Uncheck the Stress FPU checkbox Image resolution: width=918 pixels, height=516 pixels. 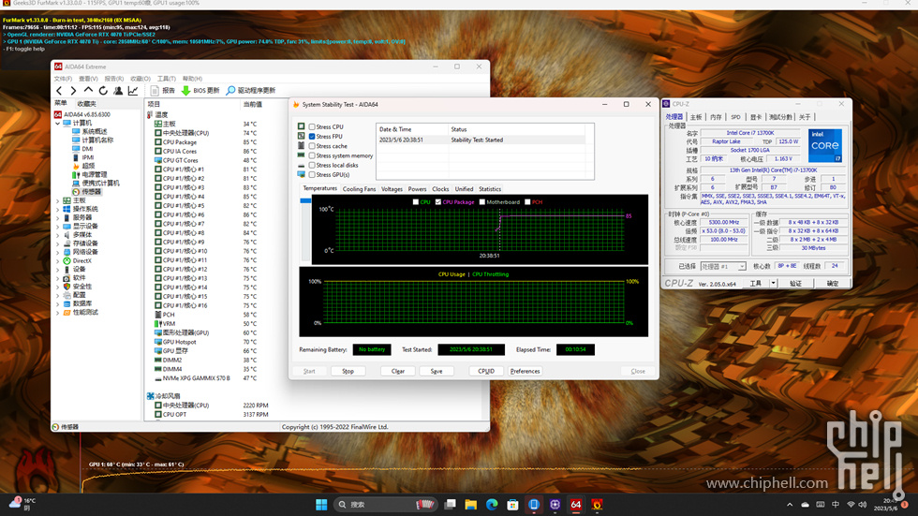[x=312, y=137]
